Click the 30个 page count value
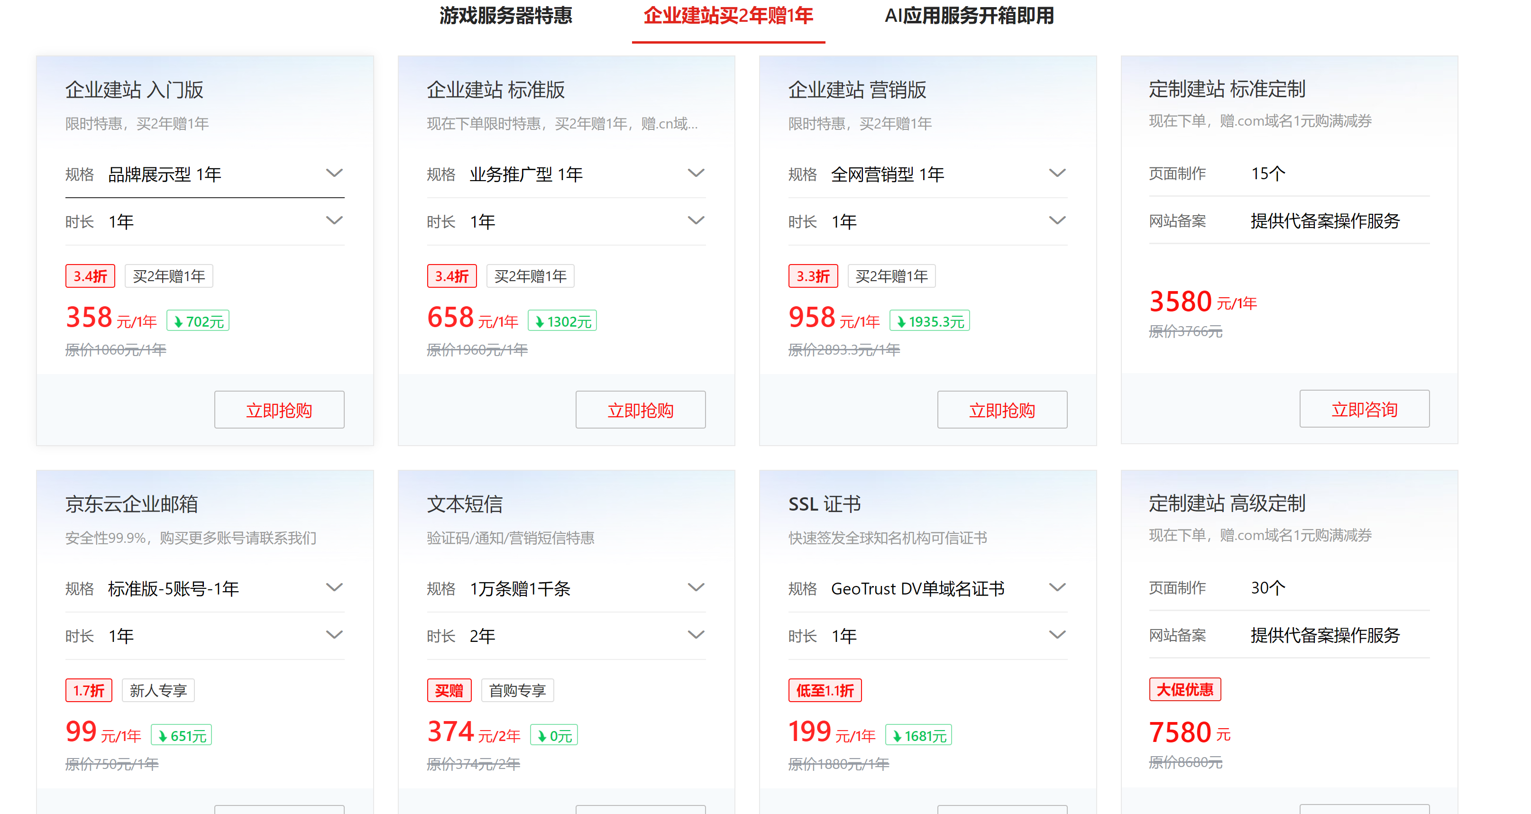This screenshot has height=814, width=1531. (1268, 587)
